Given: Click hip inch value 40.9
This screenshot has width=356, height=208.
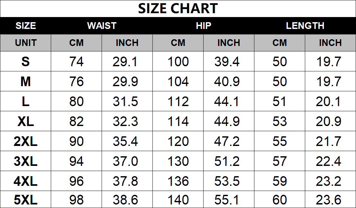Looking at the screenshot, I should click(x=227, y=82).
